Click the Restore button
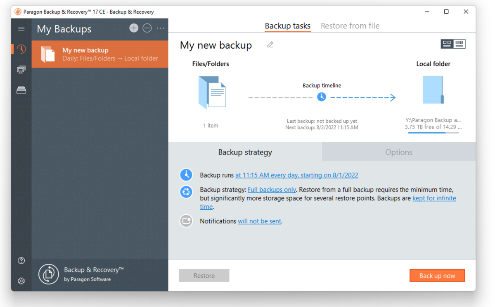This screenshot has height=307, width=495. [x=204, y=276]
